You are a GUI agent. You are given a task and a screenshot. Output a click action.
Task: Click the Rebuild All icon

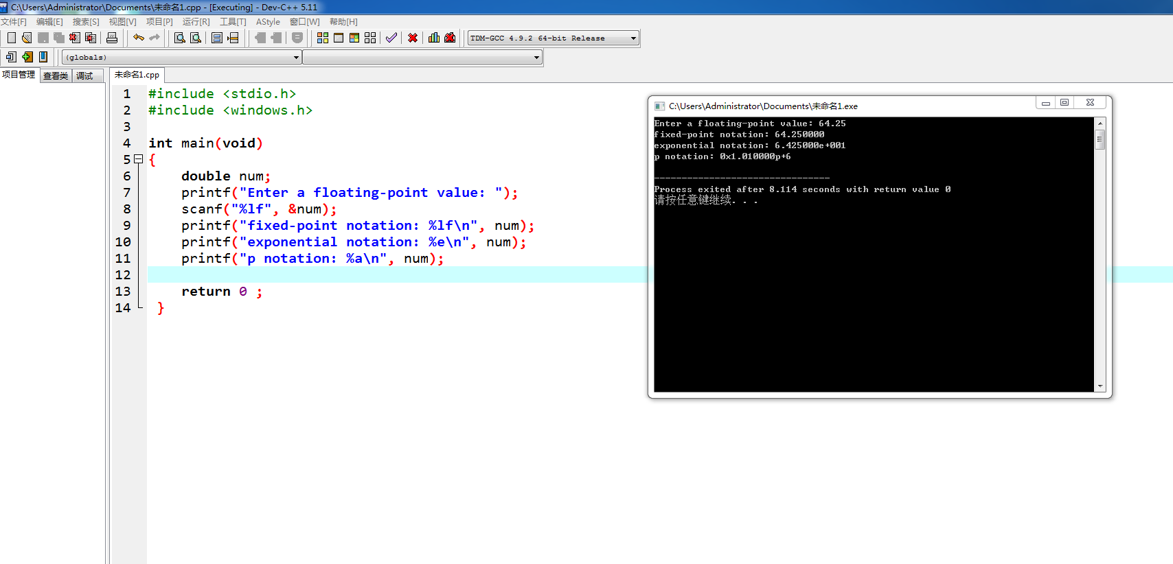click(370, 38)
